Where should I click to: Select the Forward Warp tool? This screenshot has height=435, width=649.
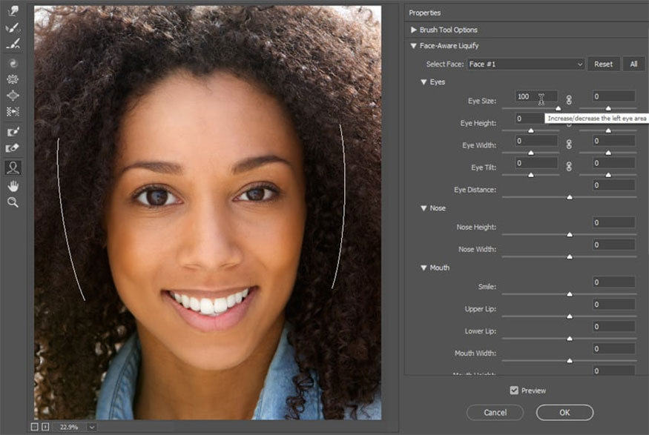point(12,11)
